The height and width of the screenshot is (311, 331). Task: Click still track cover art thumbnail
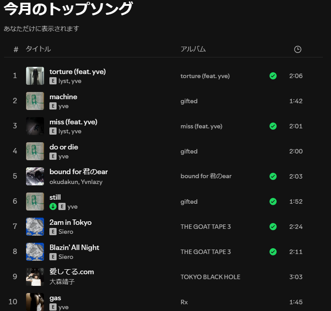[x=35, y=201]
